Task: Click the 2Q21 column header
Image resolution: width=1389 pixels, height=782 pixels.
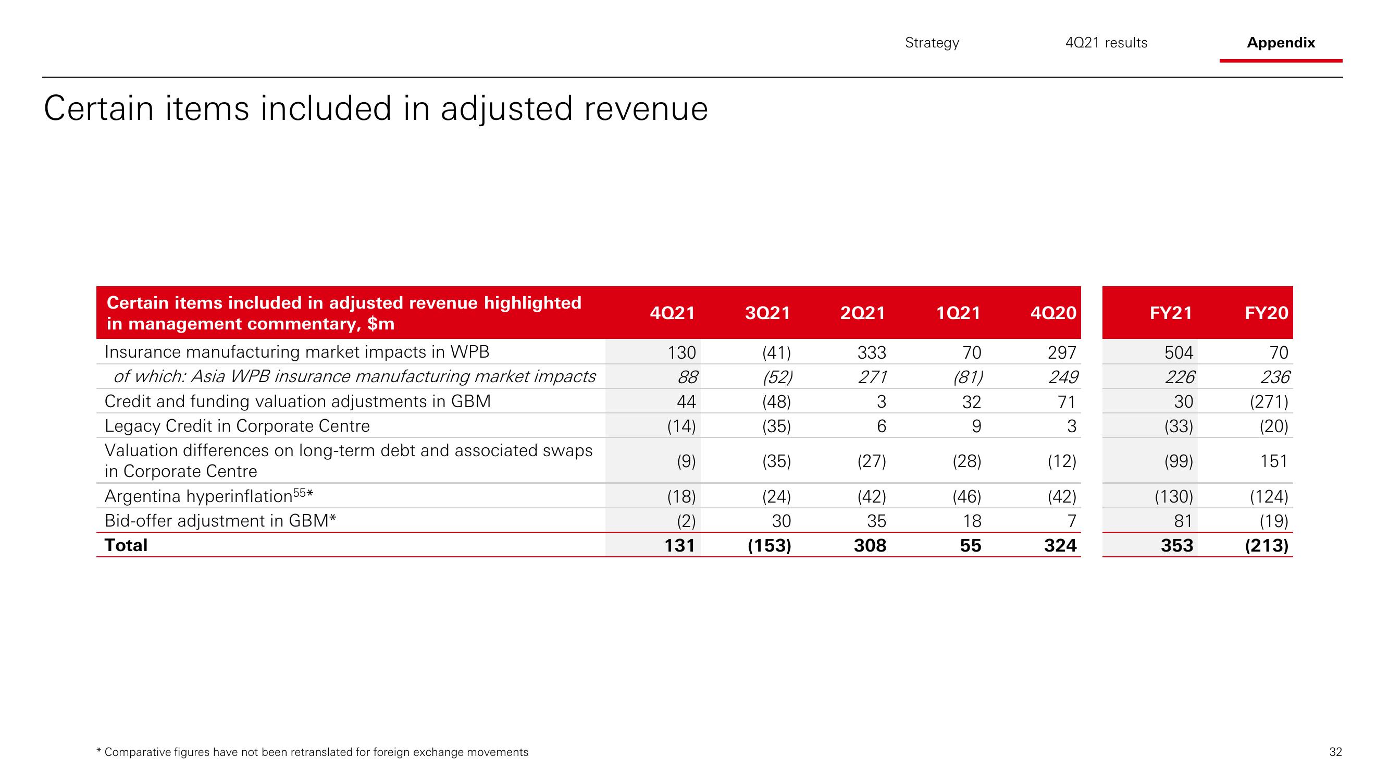Action: [x=863, y=313]
